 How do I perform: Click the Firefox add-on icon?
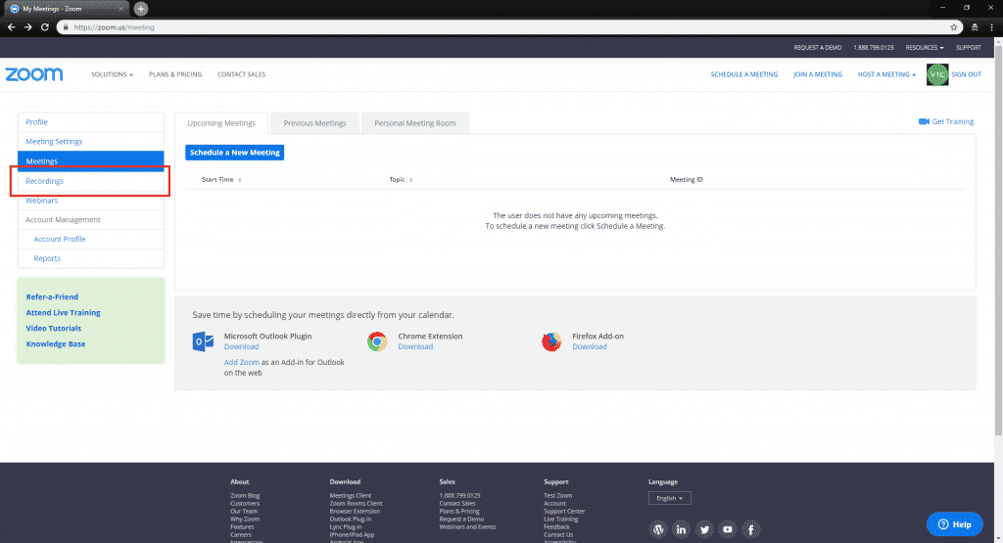coord(551,341)
